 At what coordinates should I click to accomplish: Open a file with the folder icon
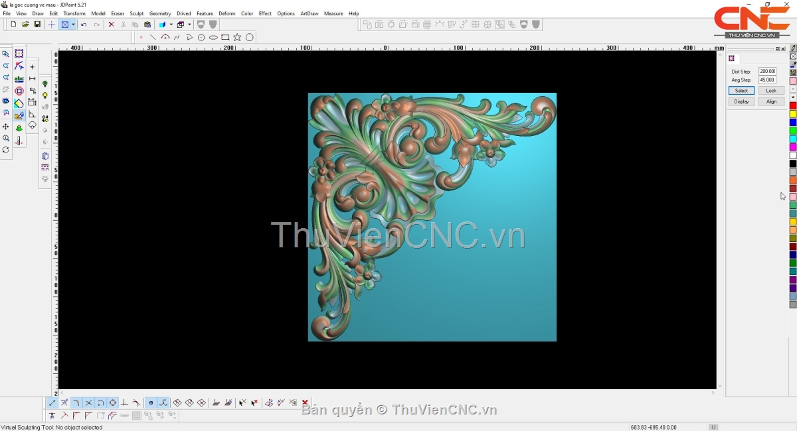tap(25, 25)
